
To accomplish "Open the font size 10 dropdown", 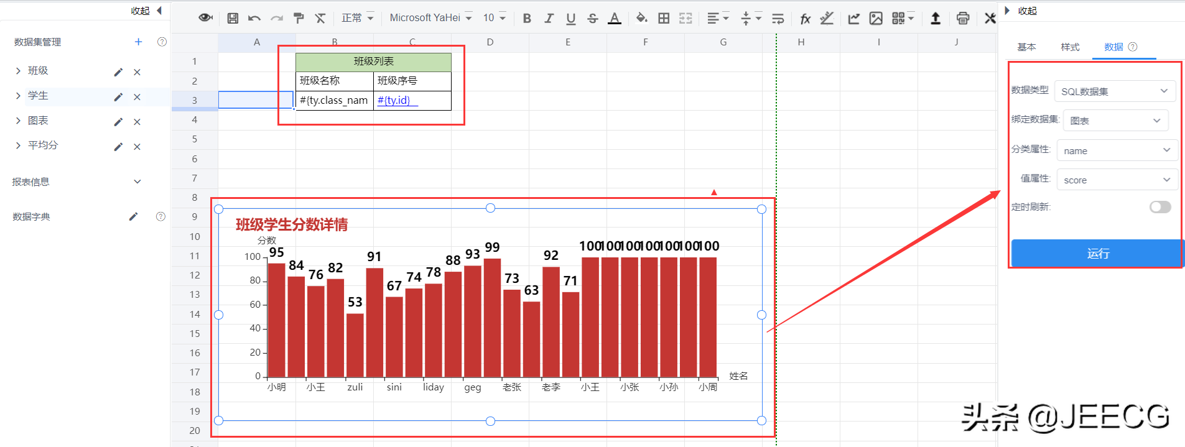I will coord(495,18).
